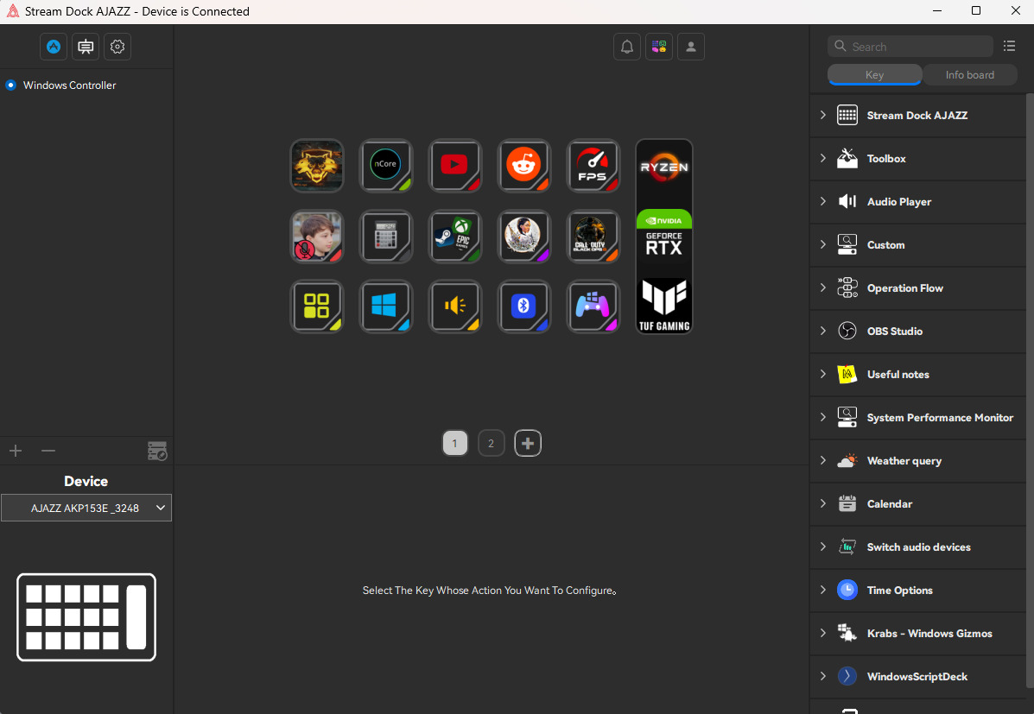Select the orange speaker volume key
This screenshot has height=714, width=1034.
[x=455, y=306]
